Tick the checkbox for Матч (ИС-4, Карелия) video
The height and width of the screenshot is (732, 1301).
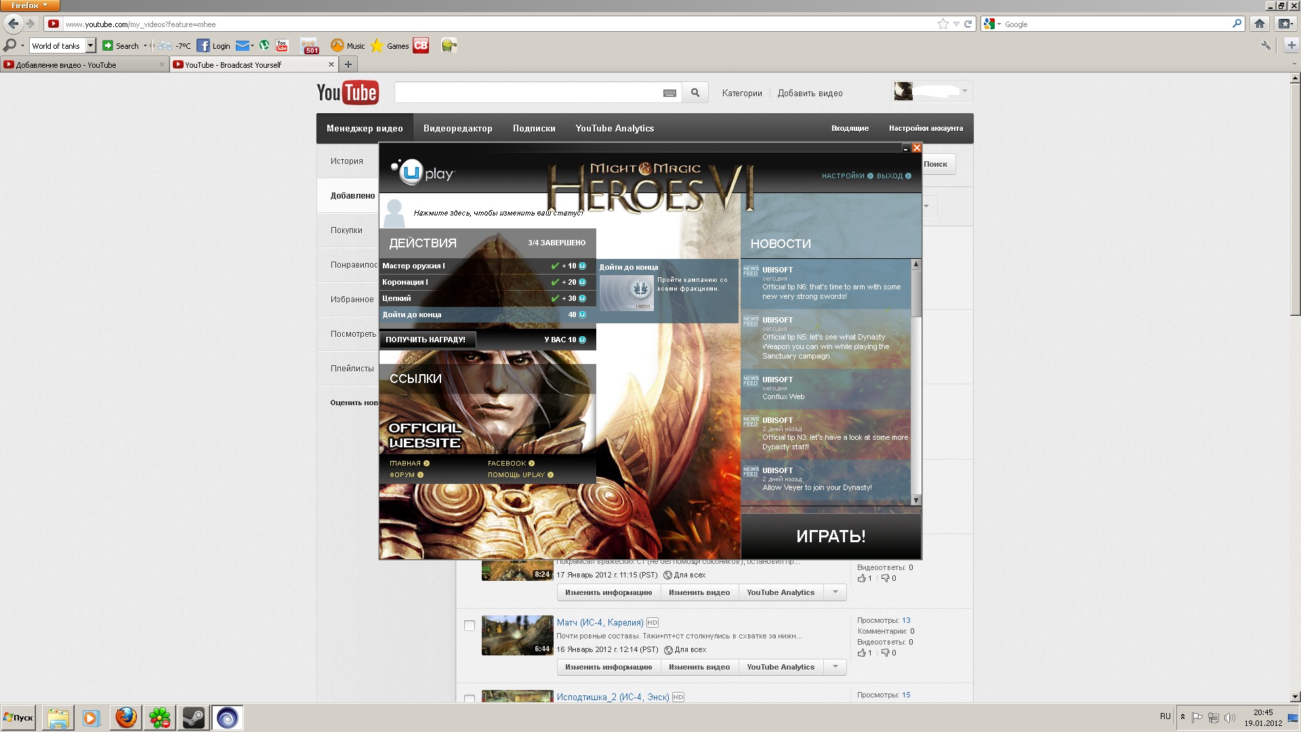coord(469,625)
